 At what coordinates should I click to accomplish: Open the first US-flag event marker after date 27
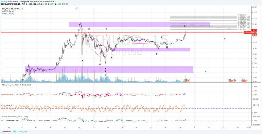coord(230,81)
